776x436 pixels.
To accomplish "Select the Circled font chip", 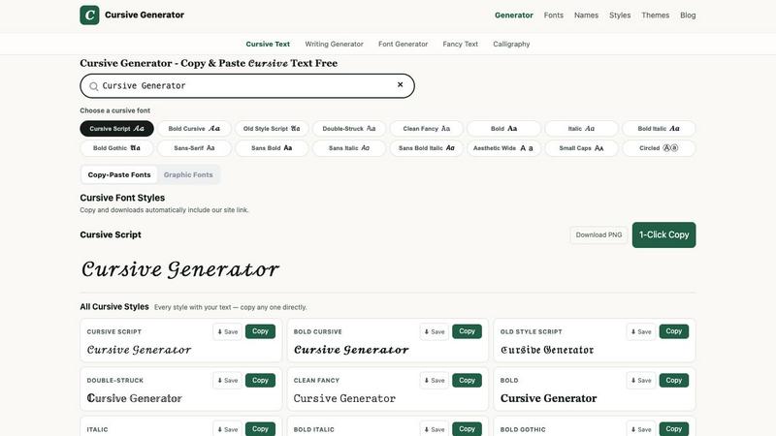I will click(x=659, y=148).
